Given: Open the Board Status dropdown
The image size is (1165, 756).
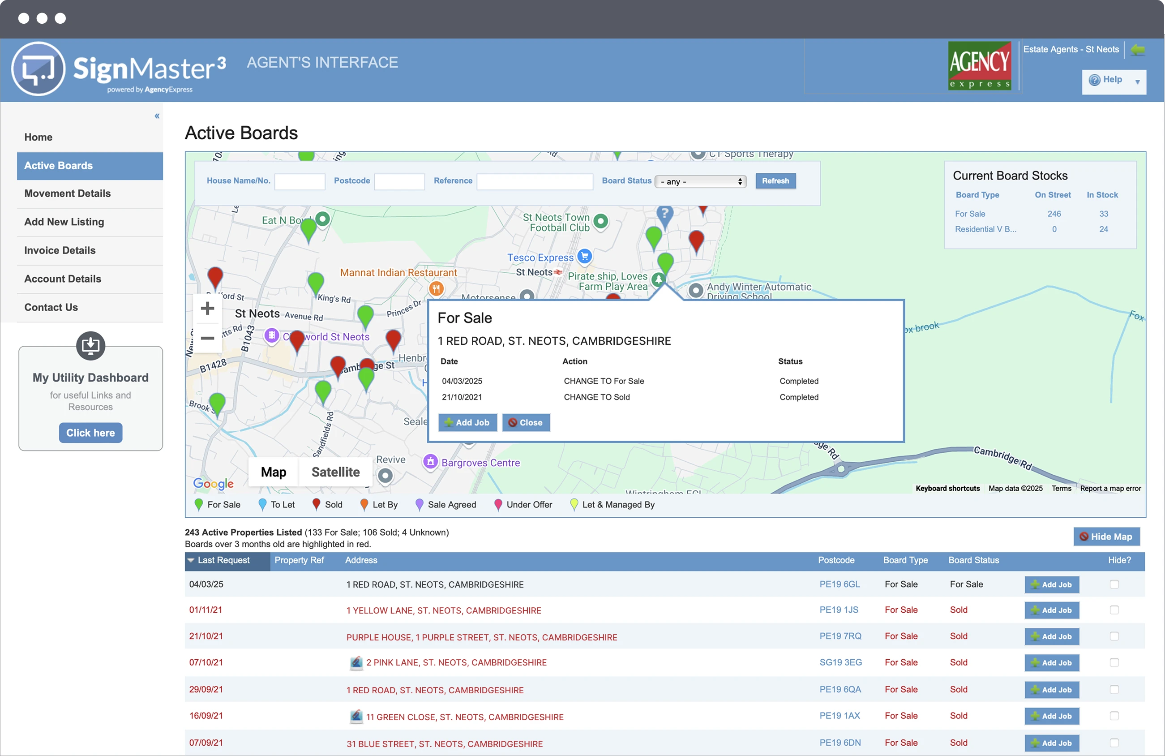Looking at the screenshot, I should click(x=700, y=181).
